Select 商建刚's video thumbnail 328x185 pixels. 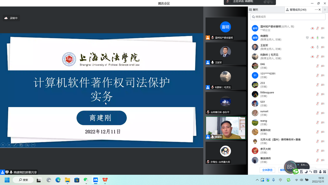[225, 128]
